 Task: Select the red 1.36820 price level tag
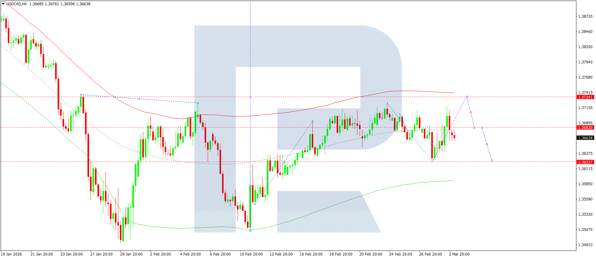point(585,128)
